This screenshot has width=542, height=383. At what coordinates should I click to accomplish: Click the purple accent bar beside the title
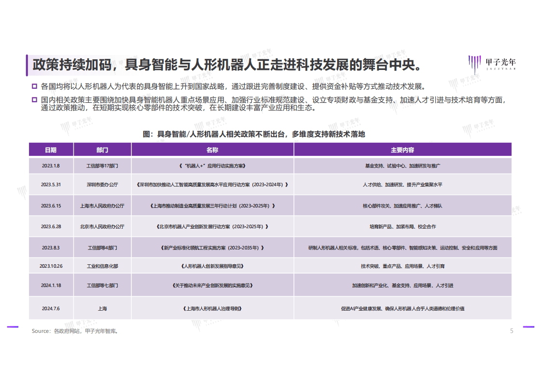(27, 63)
